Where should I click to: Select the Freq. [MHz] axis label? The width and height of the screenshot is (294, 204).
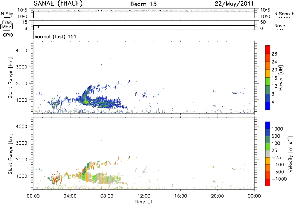(x=7, y=25)
